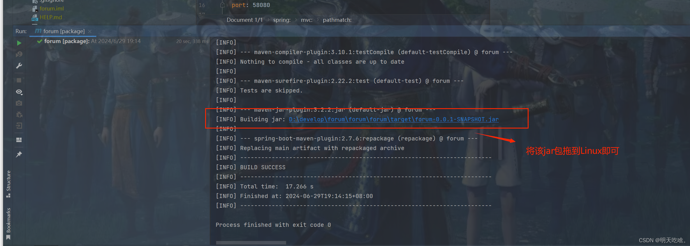Screen dimensions: 690x246
Task: Click the Run: panel label
Action: point(21,31)
